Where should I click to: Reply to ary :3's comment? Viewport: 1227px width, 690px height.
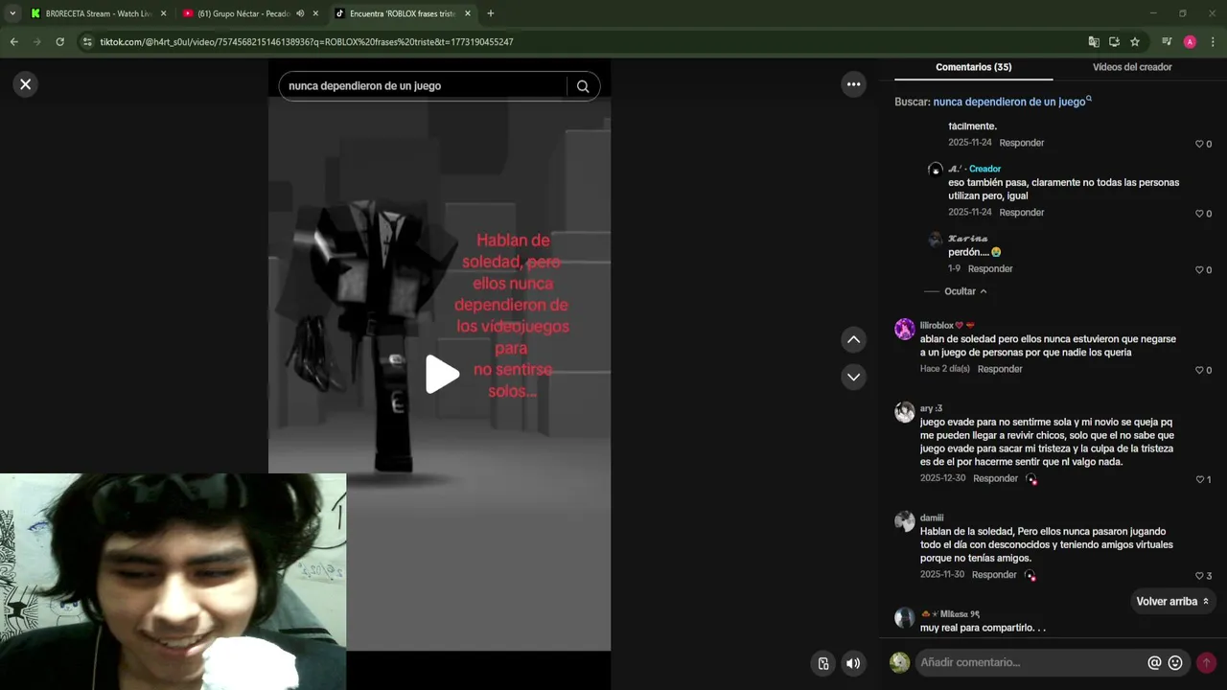coord(995,478)
